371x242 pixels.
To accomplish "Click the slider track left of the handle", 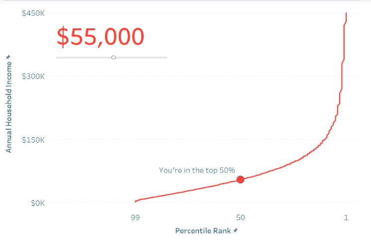I will [84, 58].
